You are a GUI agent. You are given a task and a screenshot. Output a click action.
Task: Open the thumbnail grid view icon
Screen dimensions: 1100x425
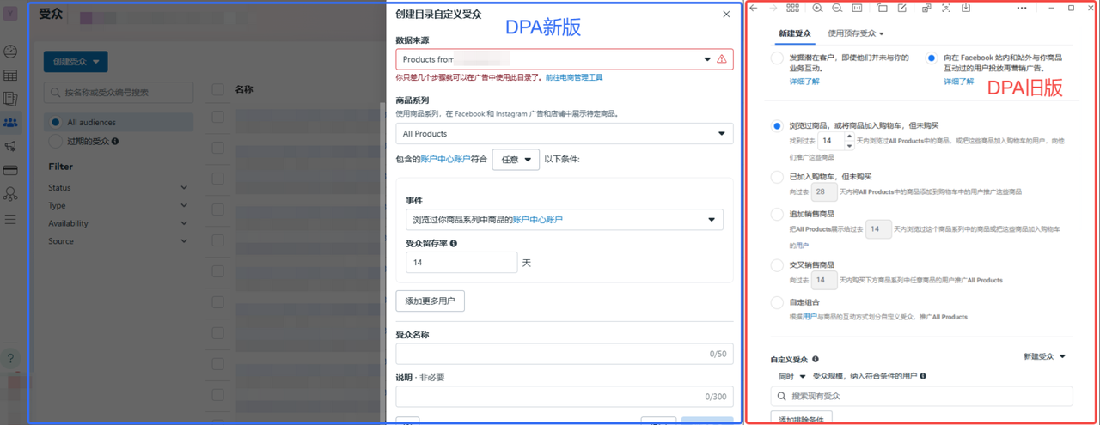coord(792,8)
